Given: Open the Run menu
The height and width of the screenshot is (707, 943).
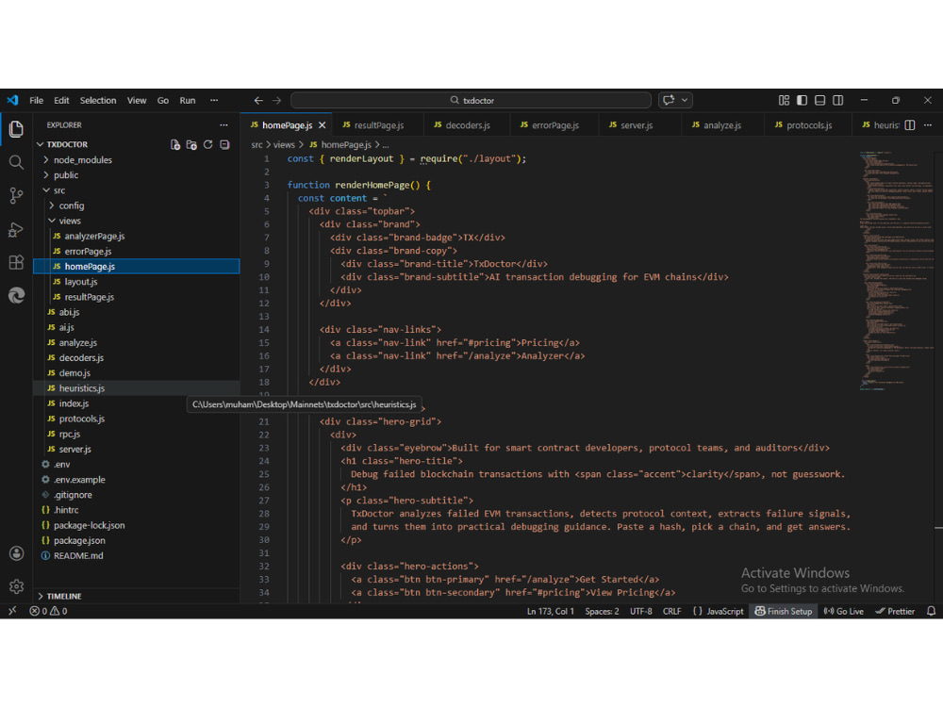Looking at the screenshot, I should coord(188,101).
